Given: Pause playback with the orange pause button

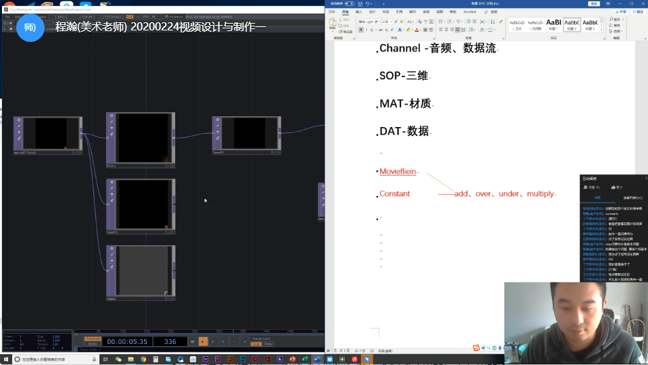Looking at the screenshot, I should coord(203,342).
